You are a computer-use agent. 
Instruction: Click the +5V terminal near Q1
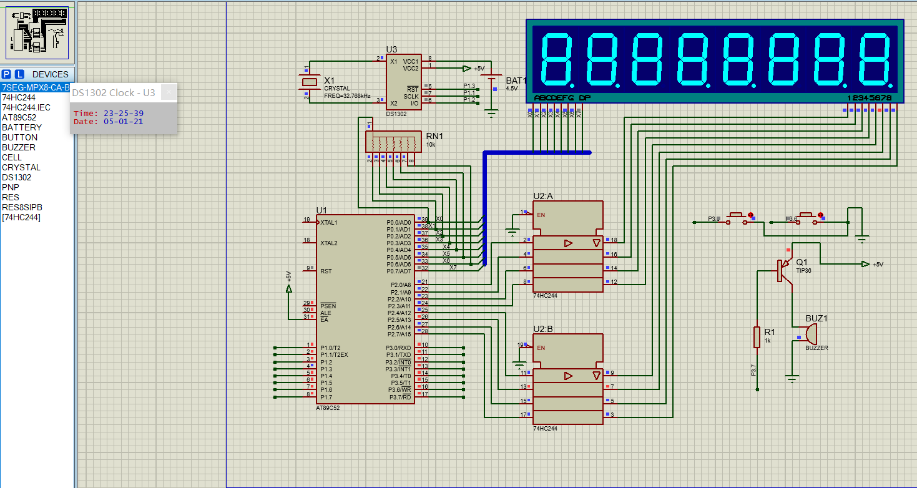(x=865, y=264)
